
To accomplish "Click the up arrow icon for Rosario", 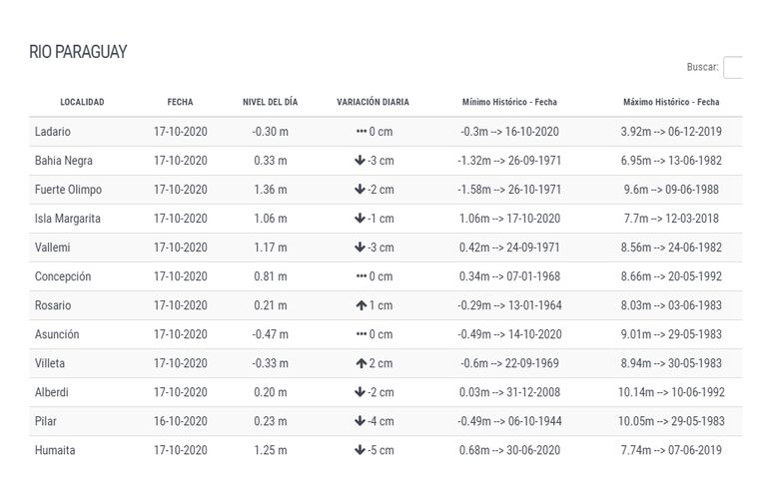I will click(x=361, y=305).
